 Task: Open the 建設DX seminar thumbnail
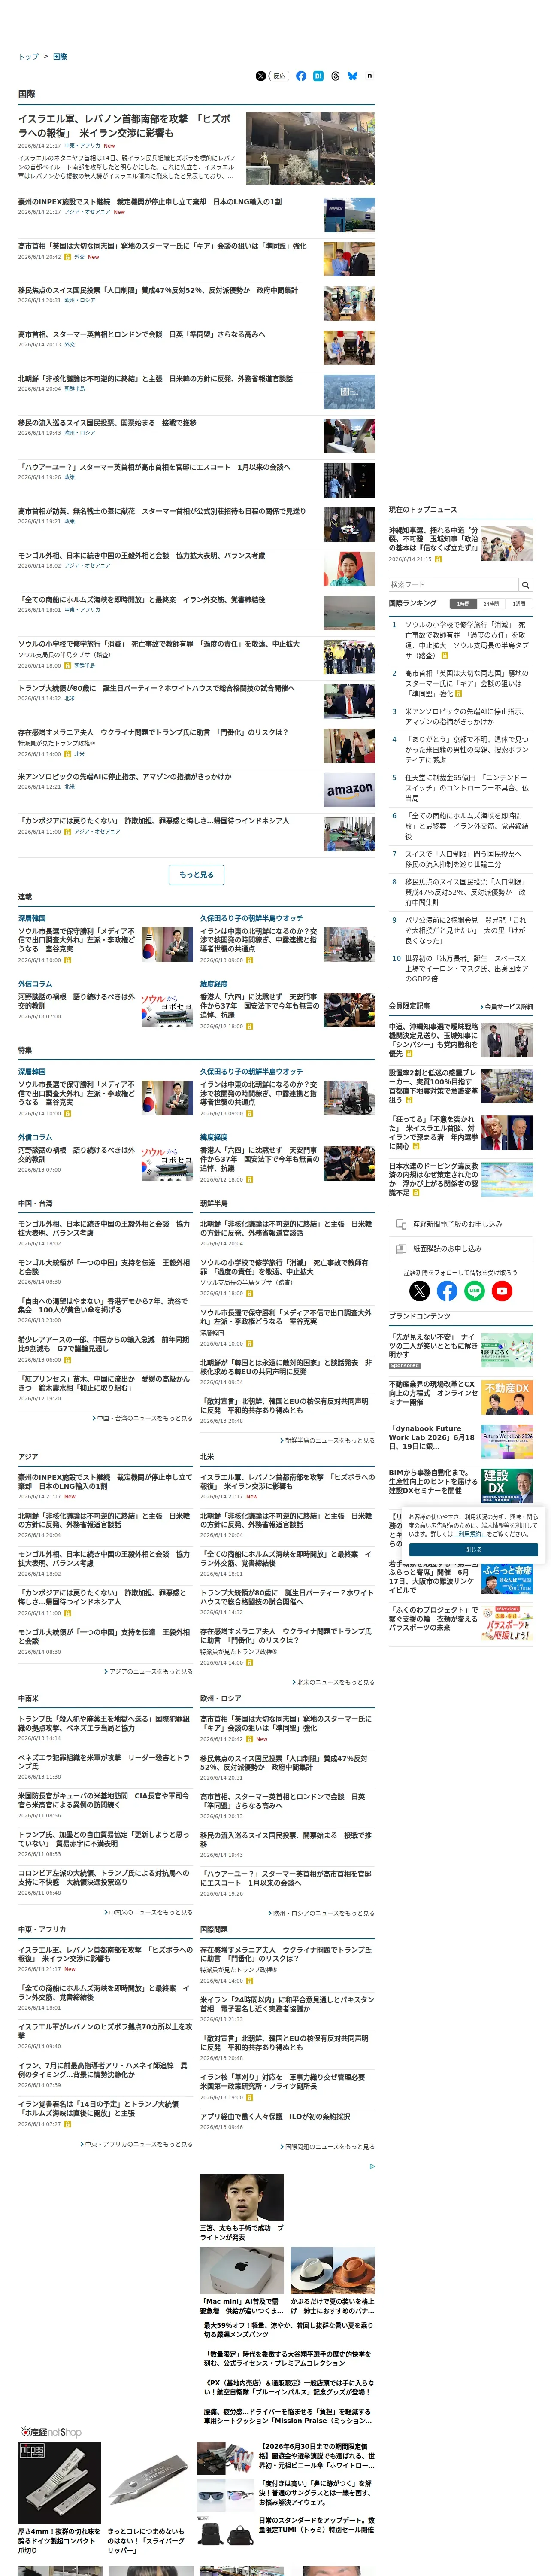[507, 1486]
